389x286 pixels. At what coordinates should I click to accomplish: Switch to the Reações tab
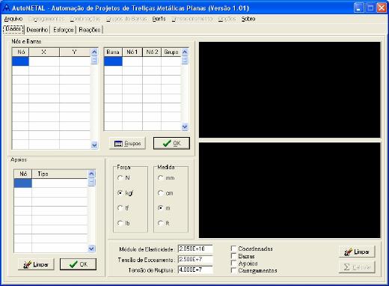click(x=90, y=30)
